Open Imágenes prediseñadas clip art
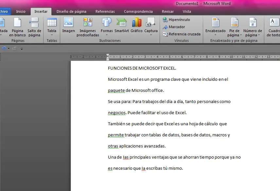The width and height of the screenshot is (280, 191). pyautogui.click(x=88, y=27)
